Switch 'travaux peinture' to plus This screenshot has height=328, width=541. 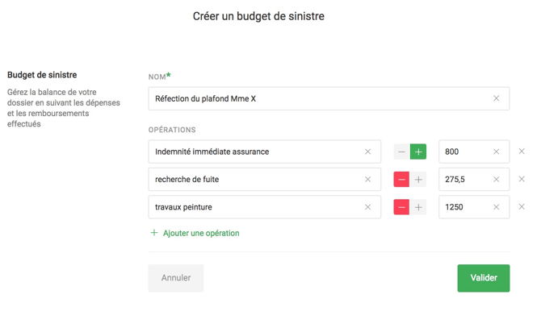pyautogui.click(x=418, y=207)
